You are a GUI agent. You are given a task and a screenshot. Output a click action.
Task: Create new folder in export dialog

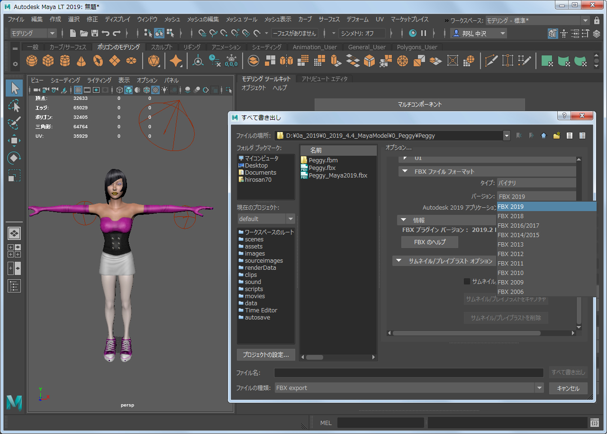(x=557, y=135)
